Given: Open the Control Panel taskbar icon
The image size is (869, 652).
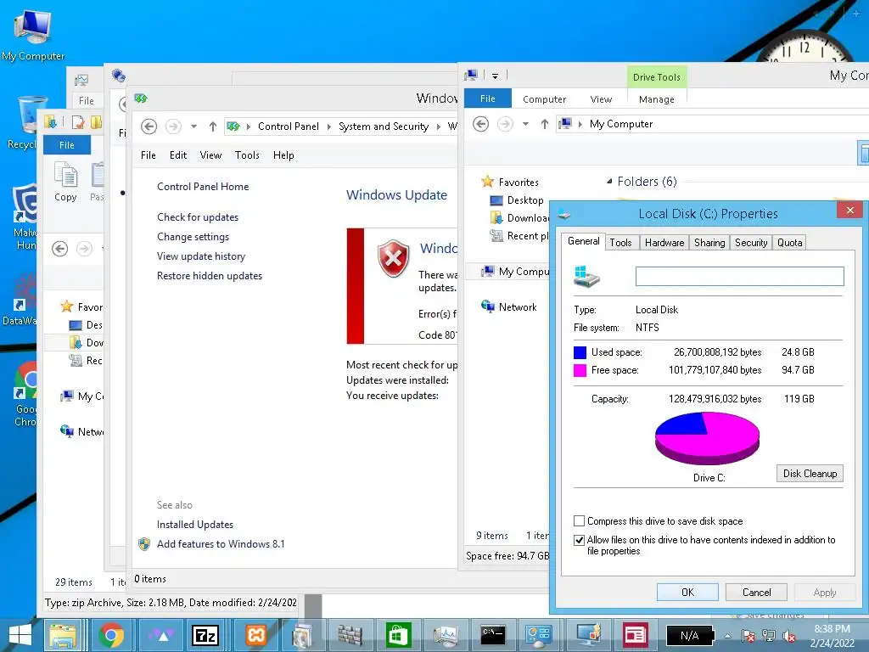Looking at the screenshot, I should click(x=540, y=635).
